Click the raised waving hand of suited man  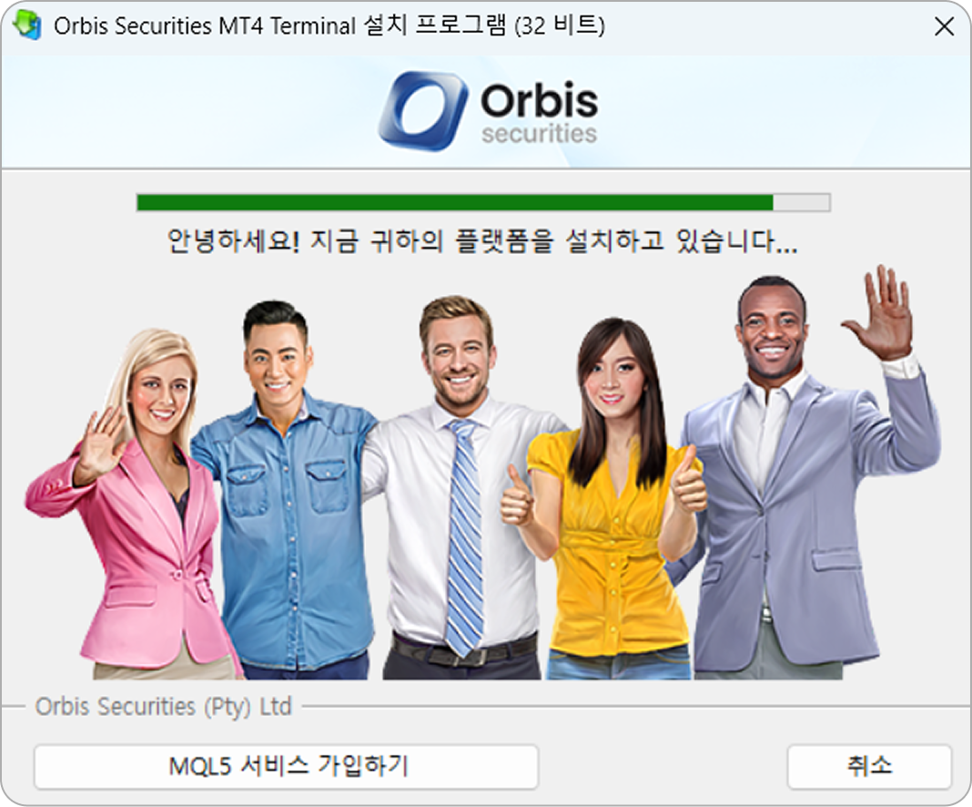coord(880,313)
